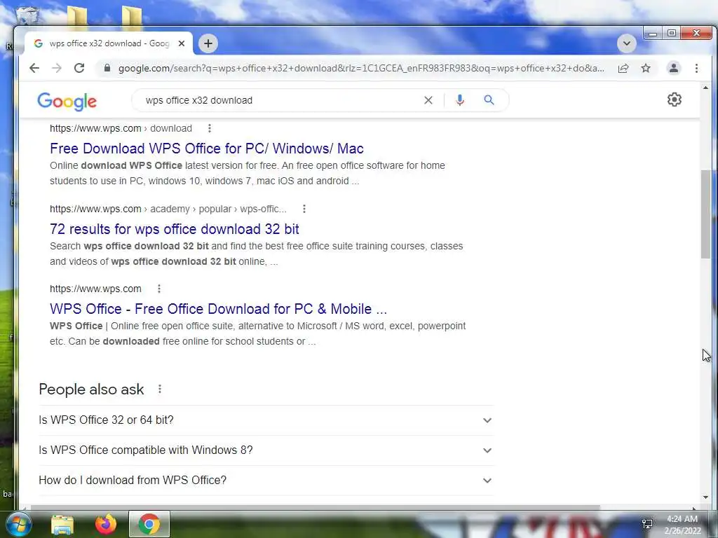Go to Google home via logo
Image resolution: width=718 pixels, height=538 pixels.
pos(67,101)
